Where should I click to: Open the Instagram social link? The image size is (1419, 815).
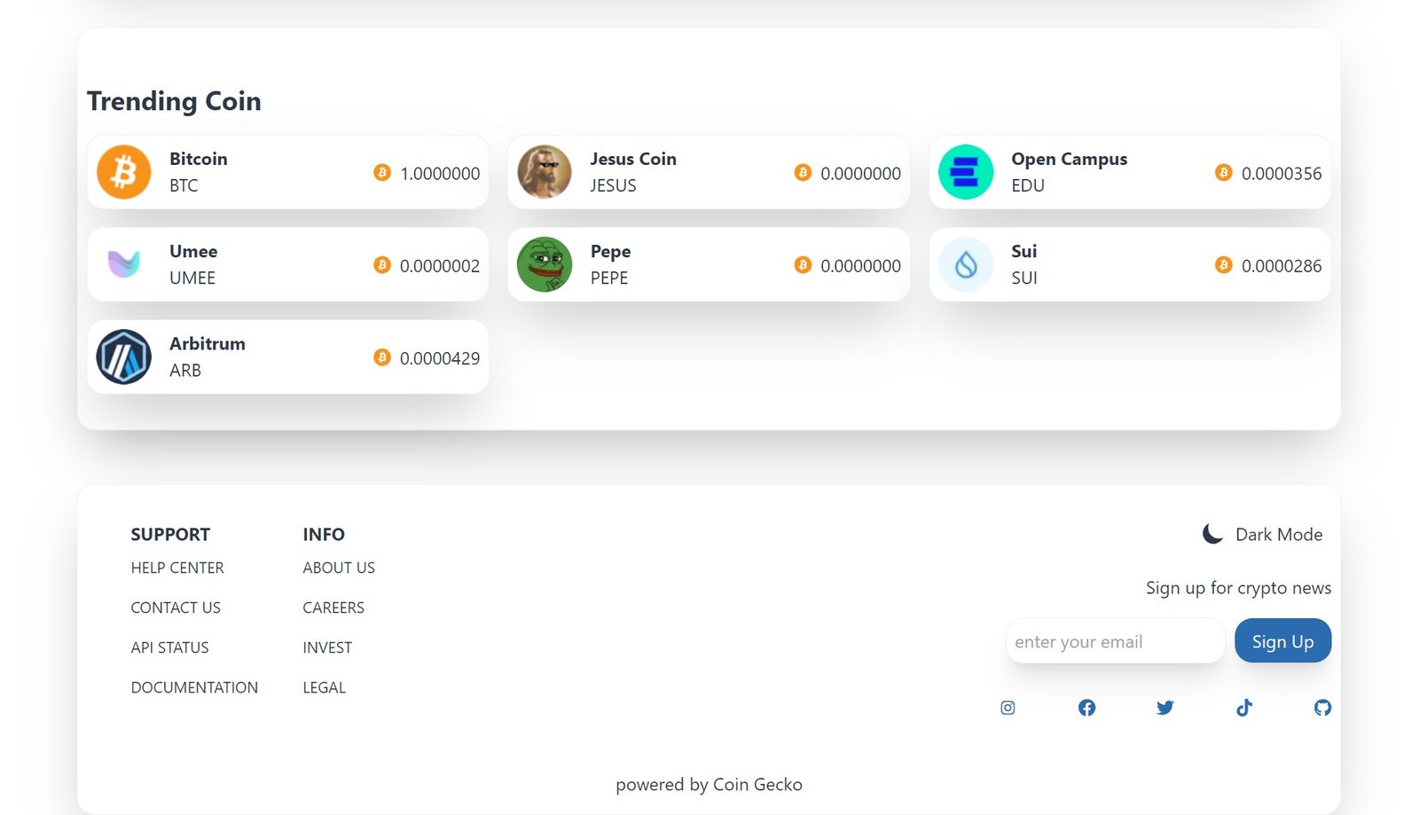1007,708
